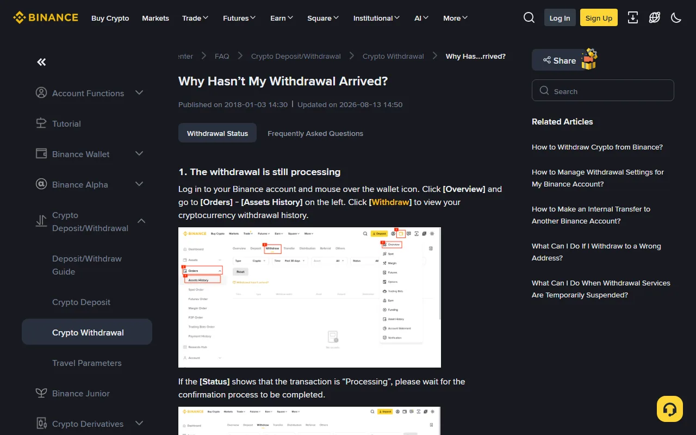Click the article Search field
This screenshot has height=435, width=696.
(602, 91)
